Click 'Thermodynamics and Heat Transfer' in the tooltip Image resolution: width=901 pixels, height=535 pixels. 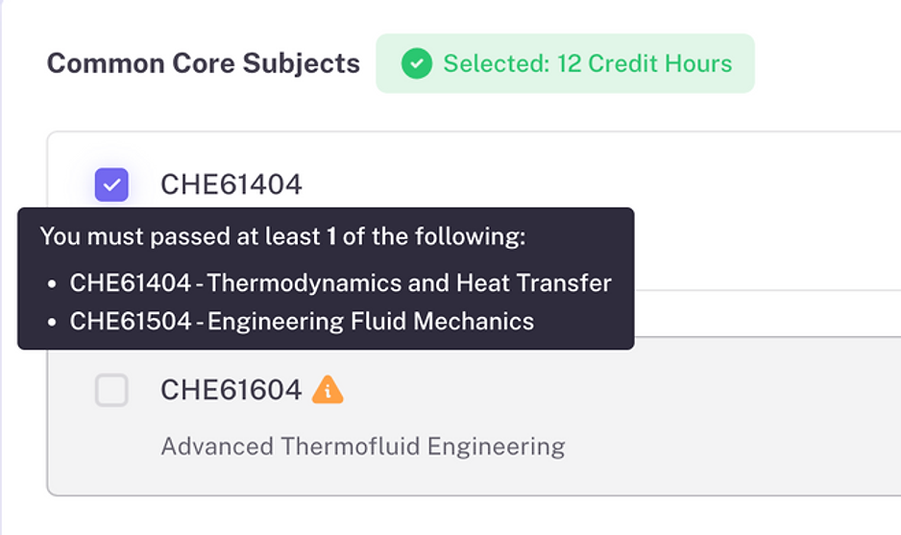point(409,283)
